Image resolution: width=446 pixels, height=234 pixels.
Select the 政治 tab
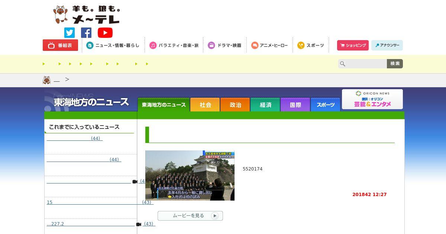[235, 105]
